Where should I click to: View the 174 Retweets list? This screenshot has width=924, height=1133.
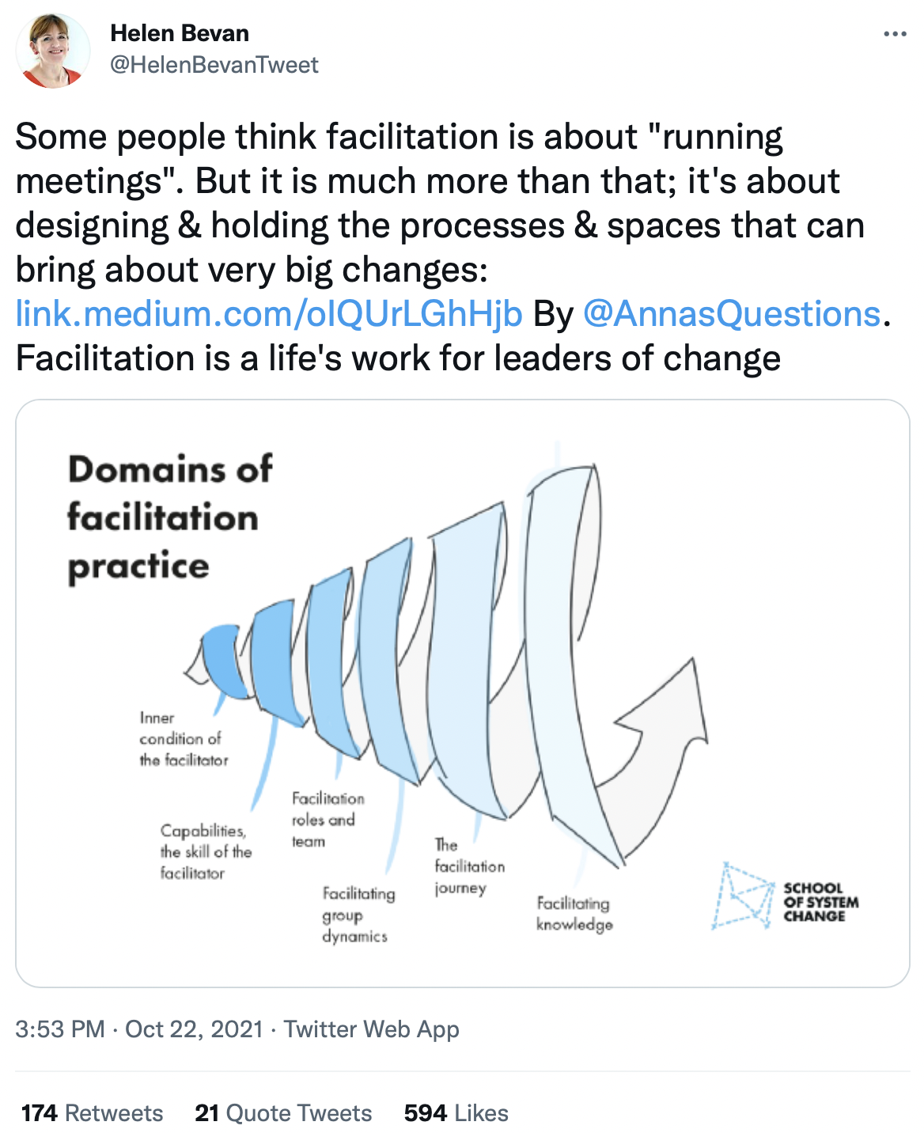pos(93,1113)
